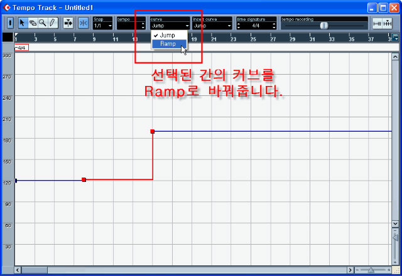Toggle the info line button
This screenshot has width=402, height=276.
(x=10, y=23)
